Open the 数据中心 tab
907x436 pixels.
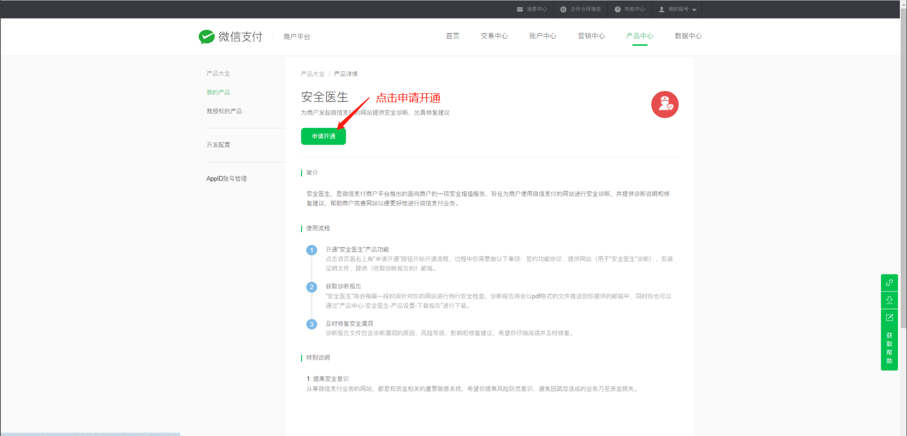(x=688, y=36)
